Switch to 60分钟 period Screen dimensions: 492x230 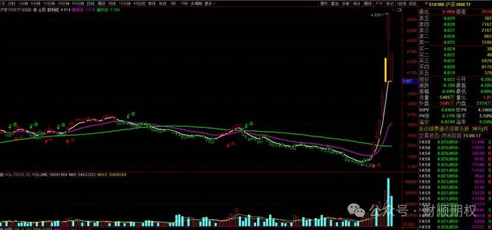tap(78, 4)
